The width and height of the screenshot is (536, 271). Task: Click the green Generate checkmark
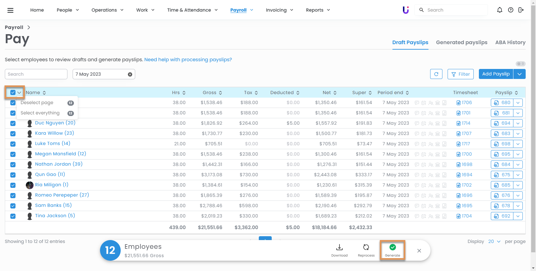[x=392, y=247]
